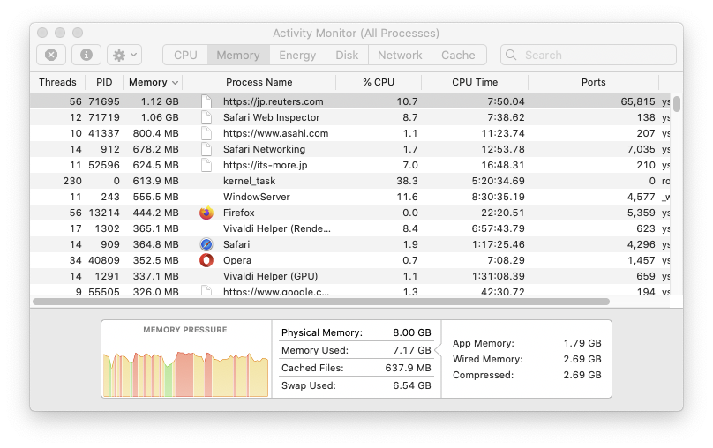This screenshot has height=448, width=713.
Task: Select the Disk tab
Action: [347, 55]
